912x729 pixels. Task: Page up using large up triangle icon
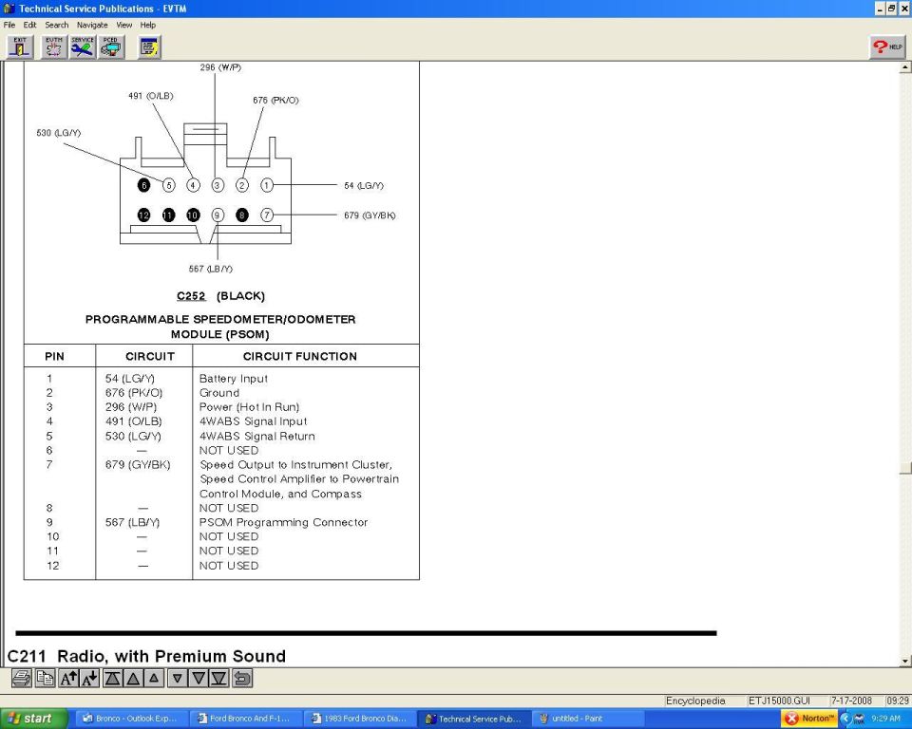[x=133, y=678]
